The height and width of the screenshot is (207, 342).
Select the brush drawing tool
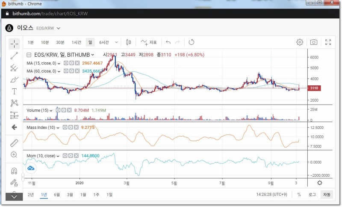[x=14, y=80]
